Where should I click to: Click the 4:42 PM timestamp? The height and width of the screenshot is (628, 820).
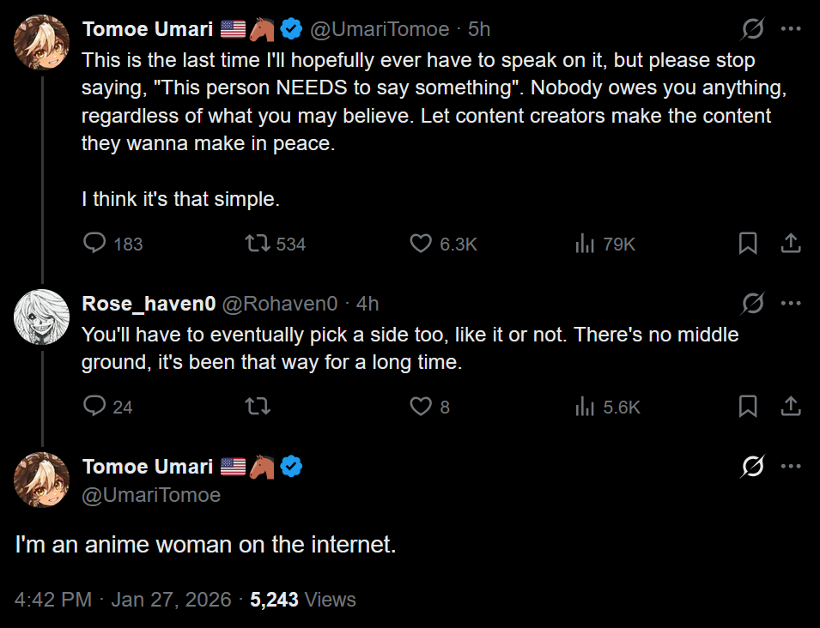pyautogui.click(x=53, y=599)
